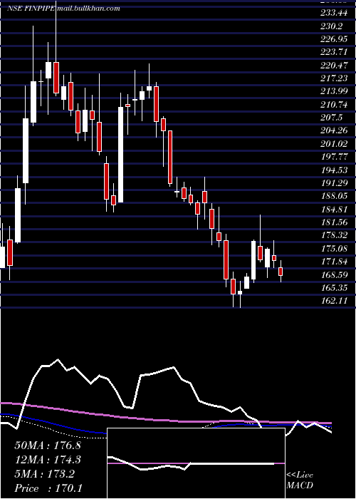Click the 233.44 price axis label
Screen dimensions: 356x499
tap(333, 13)
